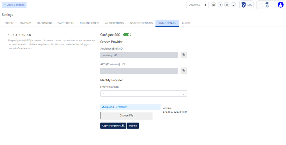Viewport: 286px width, 145px height.
Task: Click the Choose File button
Action: 126,115
